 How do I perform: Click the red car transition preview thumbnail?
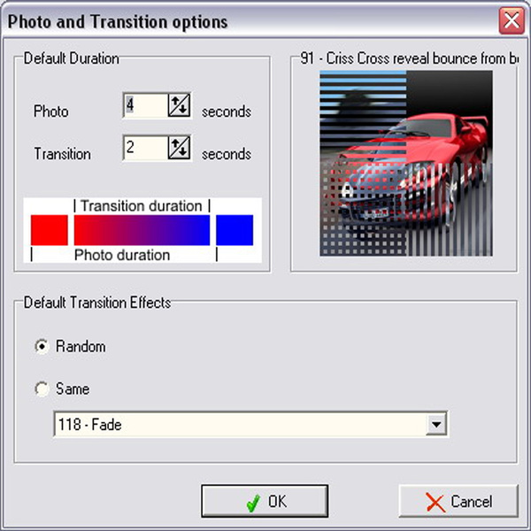click(406, 163)
